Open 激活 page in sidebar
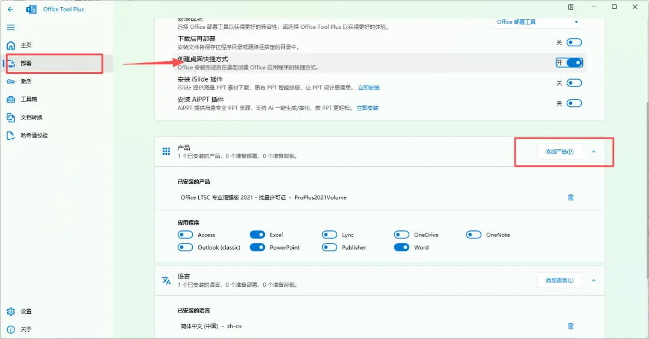 [x=56, y=82]
